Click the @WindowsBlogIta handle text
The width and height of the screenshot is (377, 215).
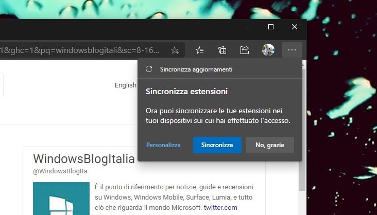pyautogui.click(x=60, y=171)
